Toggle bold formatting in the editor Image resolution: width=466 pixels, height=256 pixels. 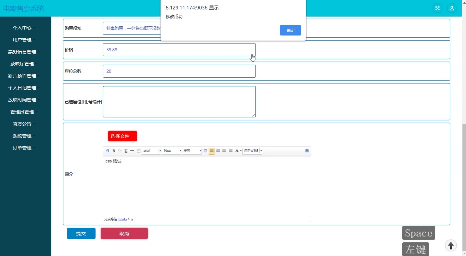tap(114, 151)
